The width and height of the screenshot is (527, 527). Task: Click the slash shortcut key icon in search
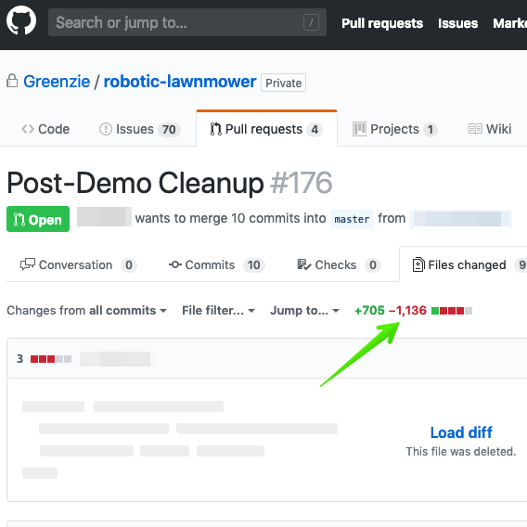pos(311,22)
